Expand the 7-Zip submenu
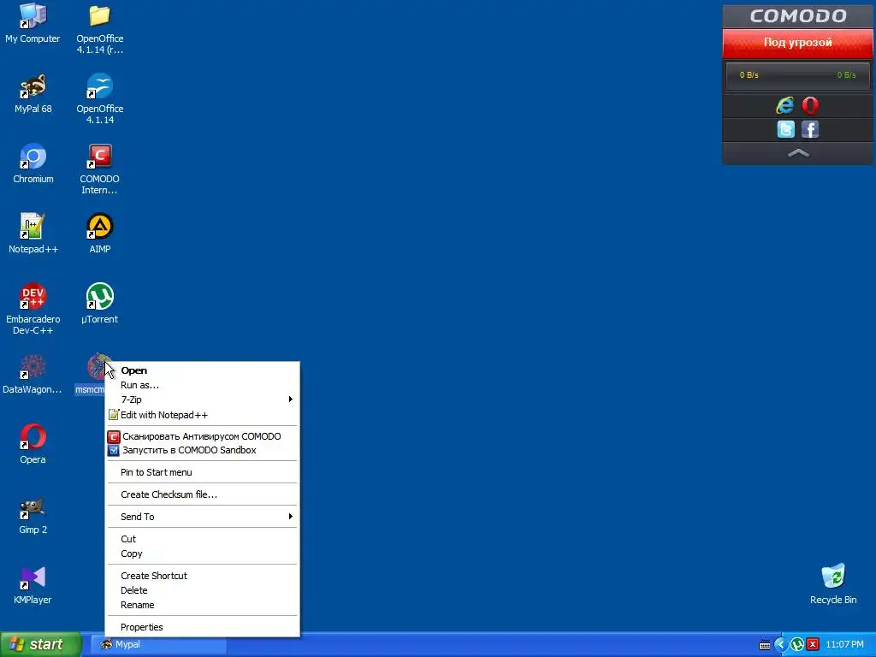The width and height of the screenshot is (876, 657). pyautogui.click(x=202, y=400)
